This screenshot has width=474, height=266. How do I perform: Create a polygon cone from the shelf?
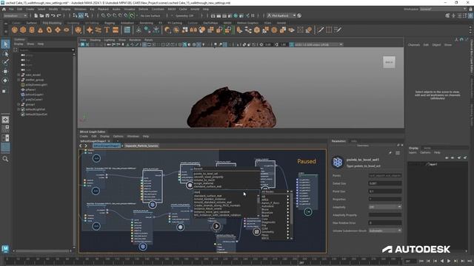click(x=40, y=30)
